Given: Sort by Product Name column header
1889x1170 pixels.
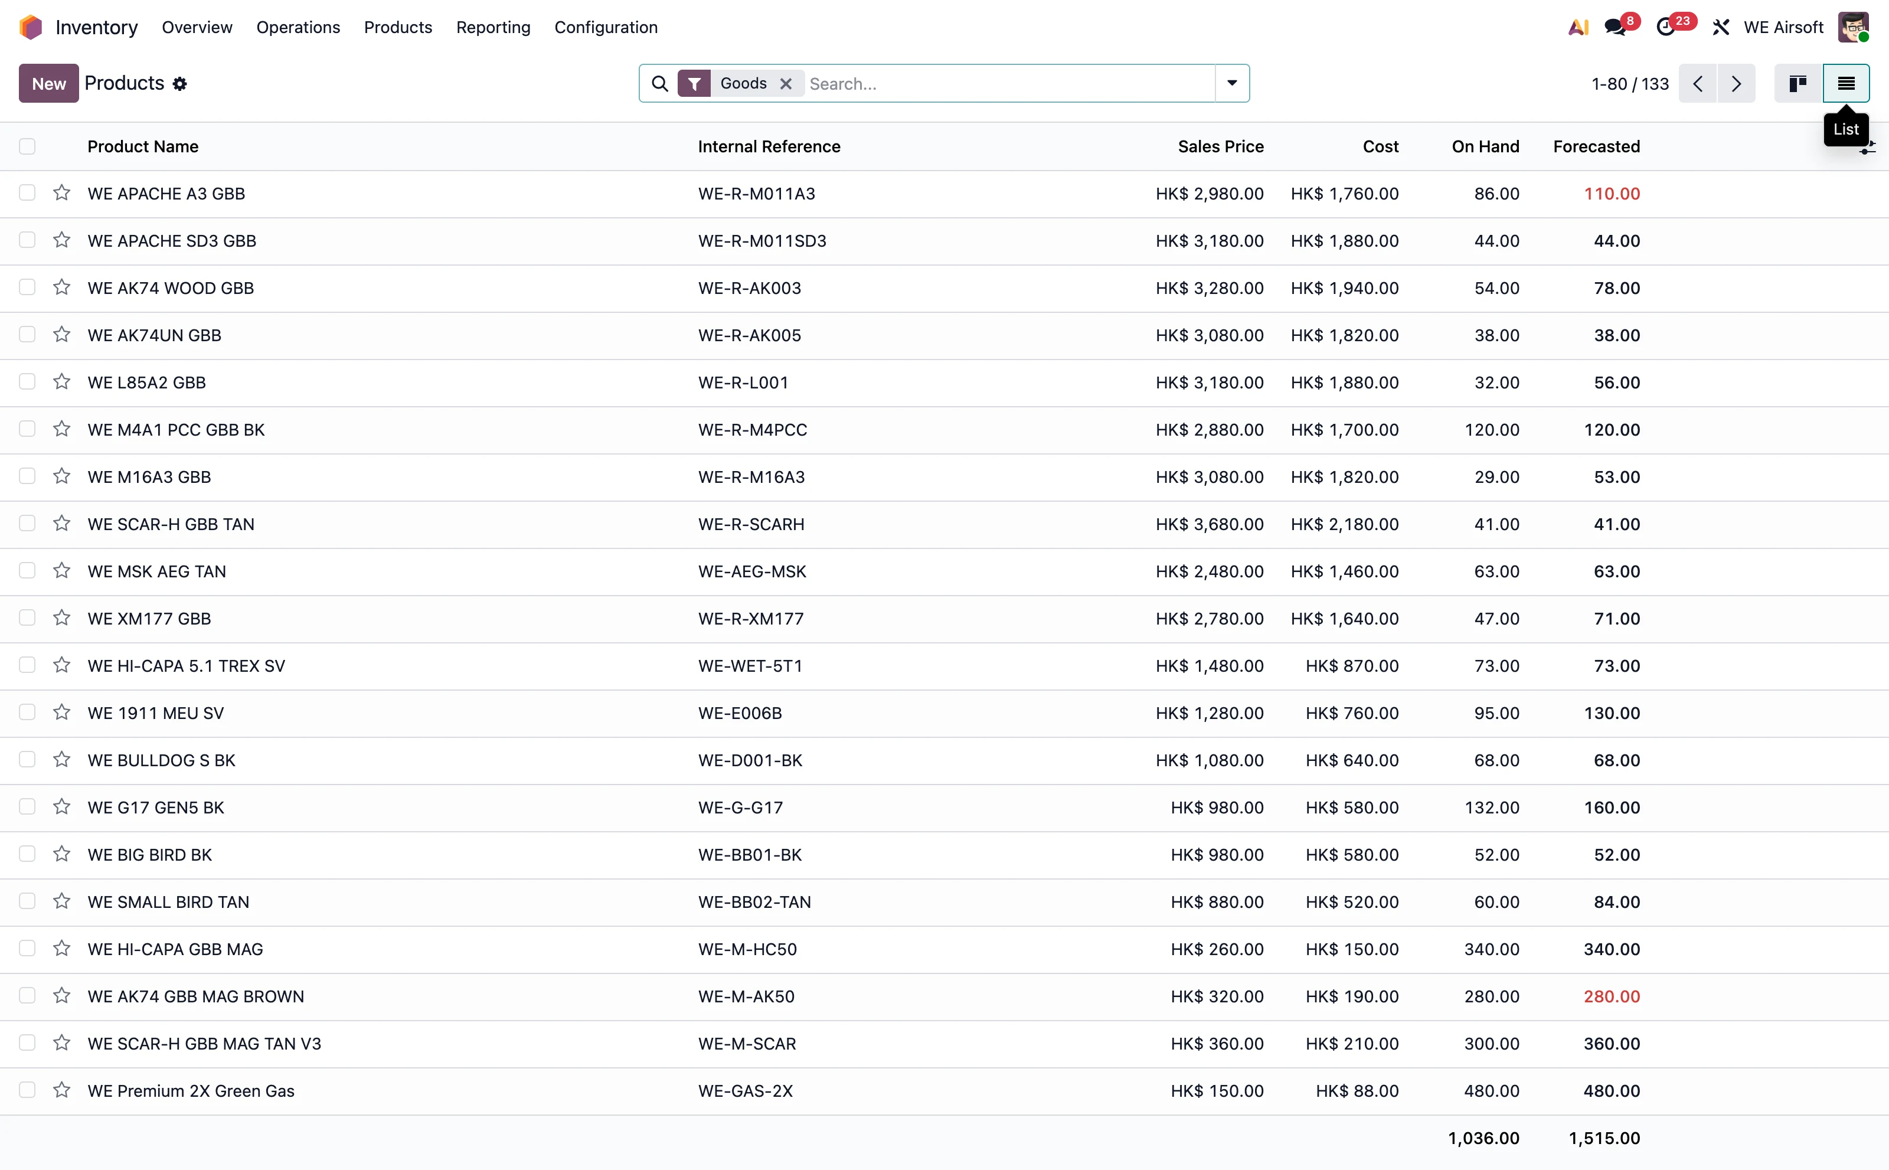Looking at the screenshot, I should (142, 146).
